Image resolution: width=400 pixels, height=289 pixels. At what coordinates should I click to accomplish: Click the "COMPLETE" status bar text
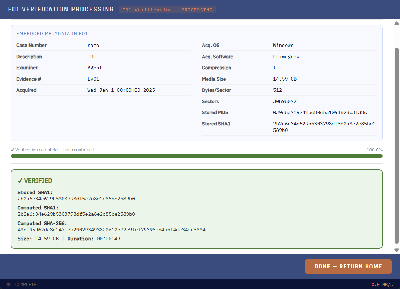26,285
